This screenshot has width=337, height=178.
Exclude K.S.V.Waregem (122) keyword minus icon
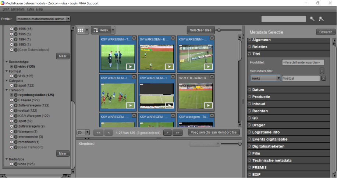coord(16,116)
